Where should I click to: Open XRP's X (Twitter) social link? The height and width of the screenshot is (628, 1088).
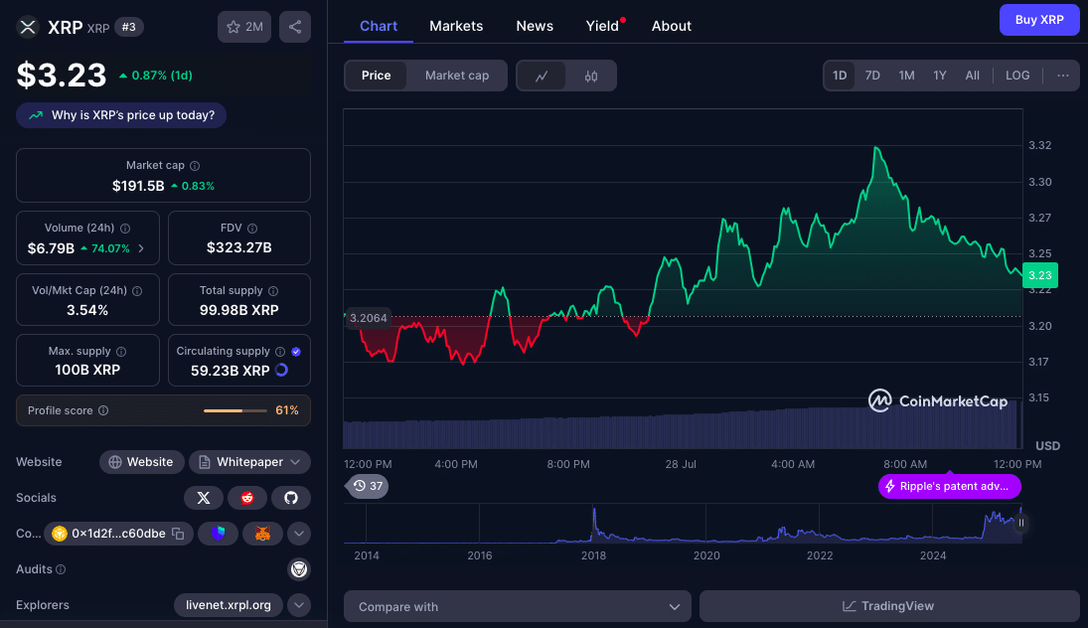(x=204, y=498)
